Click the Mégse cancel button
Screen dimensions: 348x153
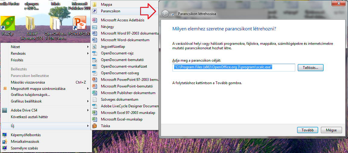tap(331, 130)
